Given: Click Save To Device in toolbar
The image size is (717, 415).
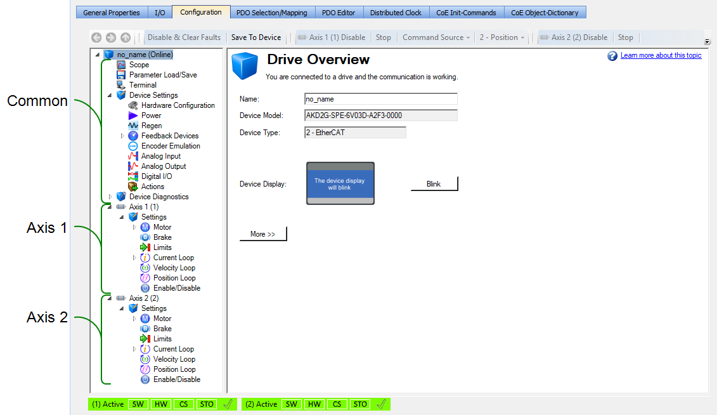Looking at the screenshot, I should [x=256, y=37].
